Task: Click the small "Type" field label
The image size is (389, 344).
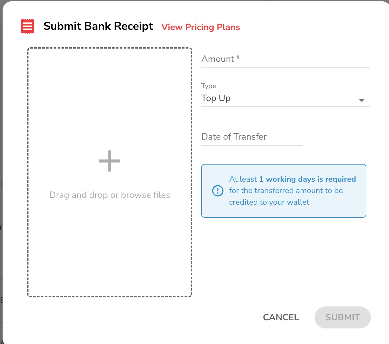Action: point(208,86)
